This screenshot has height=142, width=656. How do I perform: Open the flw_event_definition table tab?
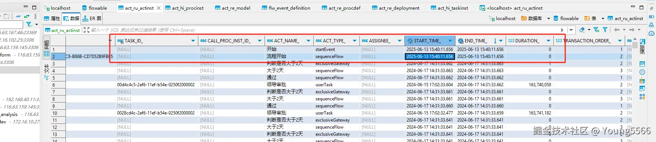point(286,8)
